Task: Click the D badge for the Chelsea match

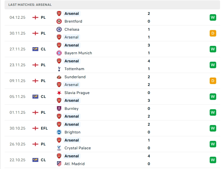Action: tap(213, 33)
